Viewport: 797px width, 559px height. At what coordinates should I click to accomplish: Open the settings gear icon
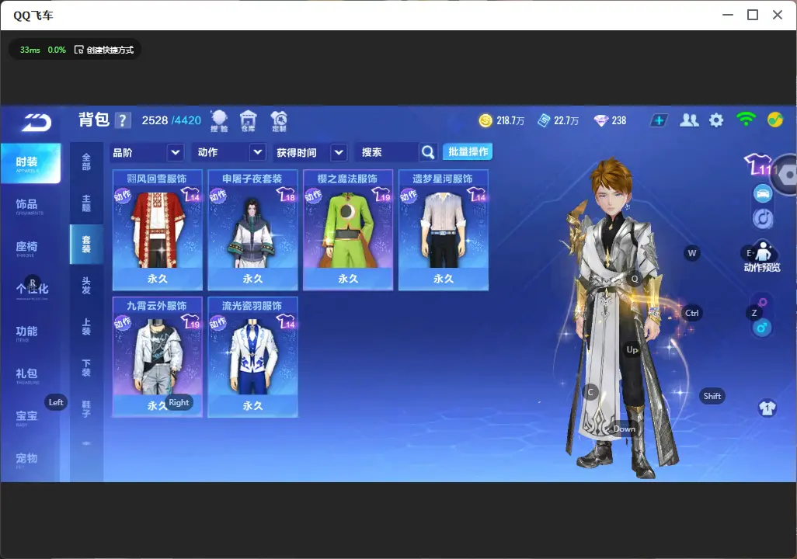pyautogui.click(x=716, y=120)
